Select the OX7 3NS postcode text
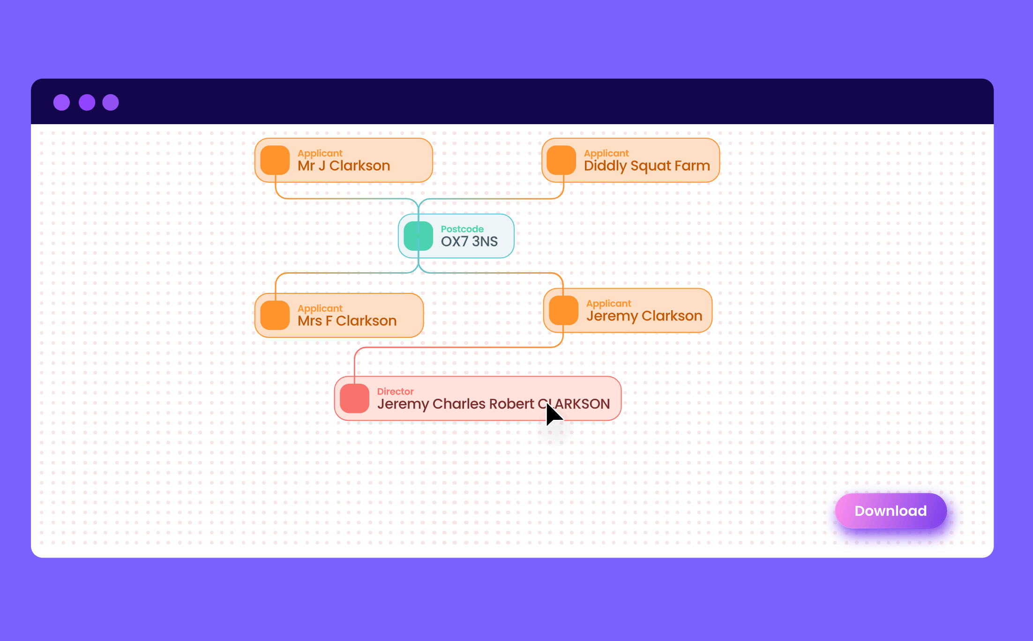 click(469, 241)
